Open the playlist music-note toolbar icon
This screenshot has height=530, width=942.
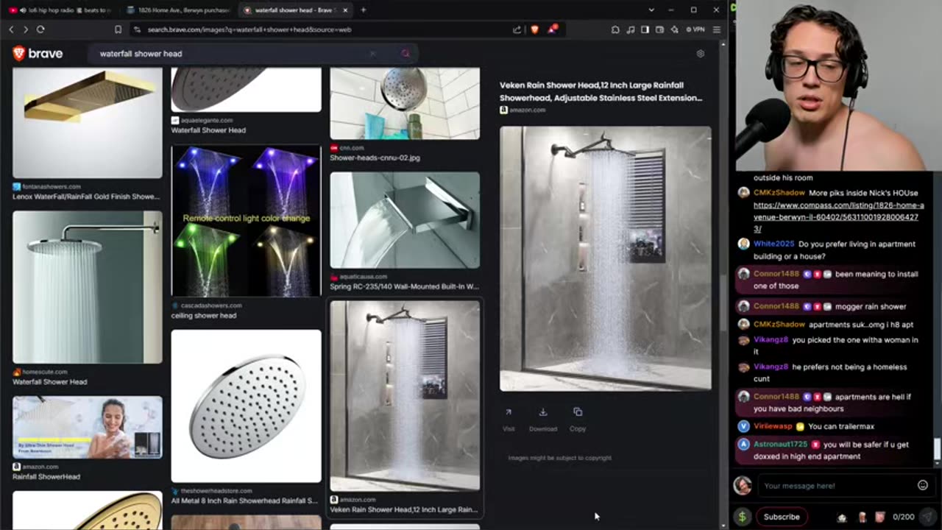point(630,29)
